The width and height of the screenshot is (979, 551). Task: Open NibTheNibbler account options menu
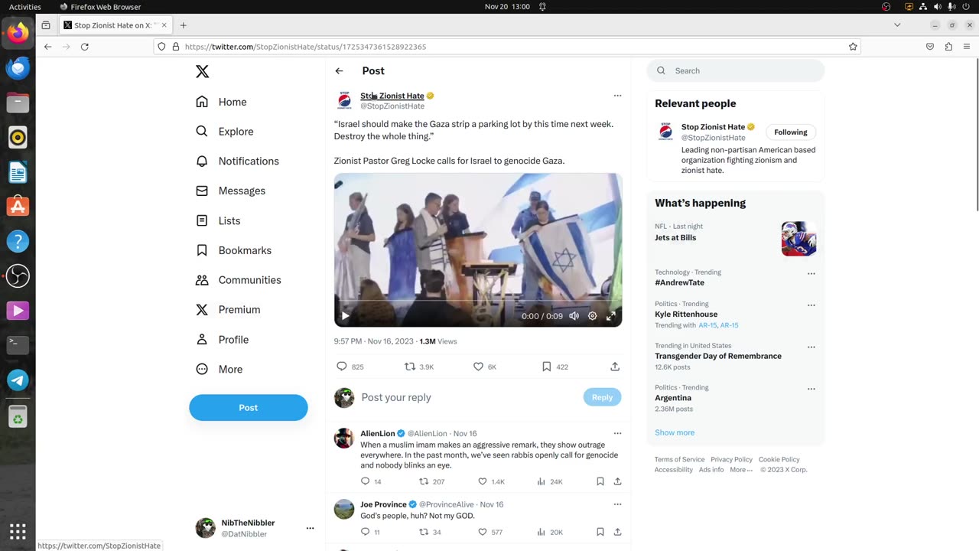(x=310, y=528)
